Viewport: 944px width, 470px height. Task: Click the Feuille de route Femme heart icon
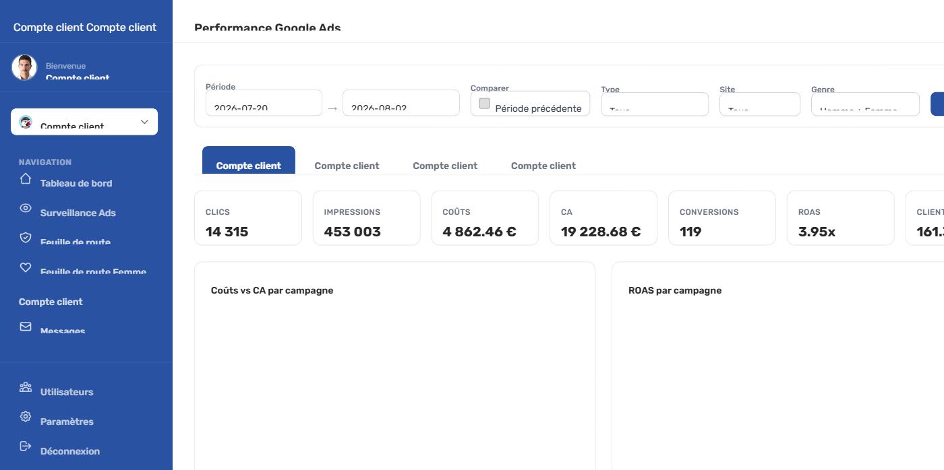[26, 267]
